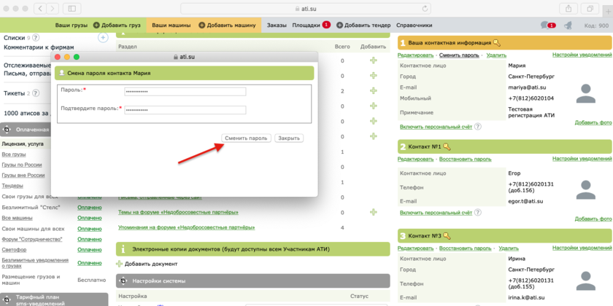The image size is (613, 306).
Task: Click the plus icon before Добавить машину
Action: [x=201, y=25]
